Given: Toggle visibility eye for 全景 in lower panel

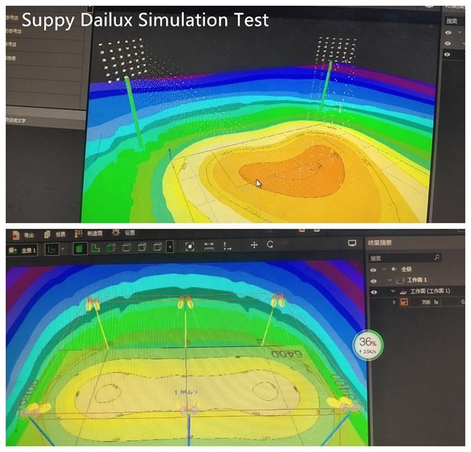Looking at the screenshot, I should (x=374, y=270).
